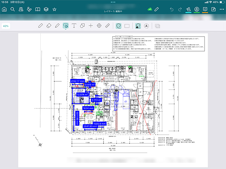226x169 pixels.
Task: Toggle the rectangular marquee selection mode
Action: [127, 26]
